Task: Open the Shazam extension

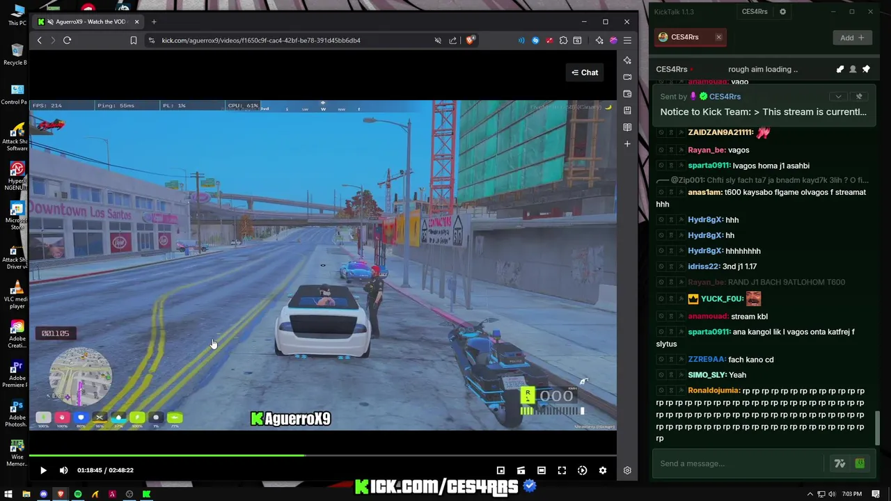Action: point(535,40)
